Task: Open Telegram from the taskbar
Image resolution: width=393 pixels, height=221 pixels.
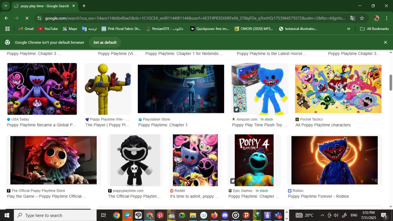Action: point(127,215)
